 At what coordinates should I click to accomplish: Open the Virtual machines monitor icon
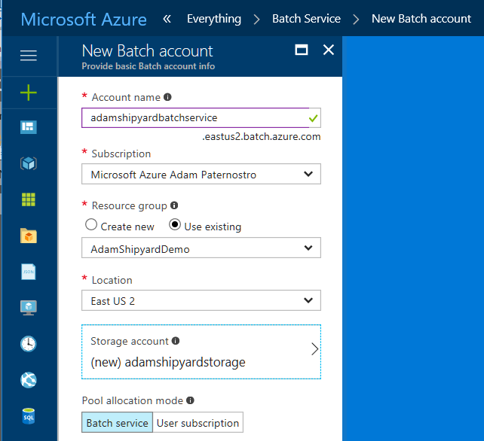pyautogui.click(x=29, y=308)
